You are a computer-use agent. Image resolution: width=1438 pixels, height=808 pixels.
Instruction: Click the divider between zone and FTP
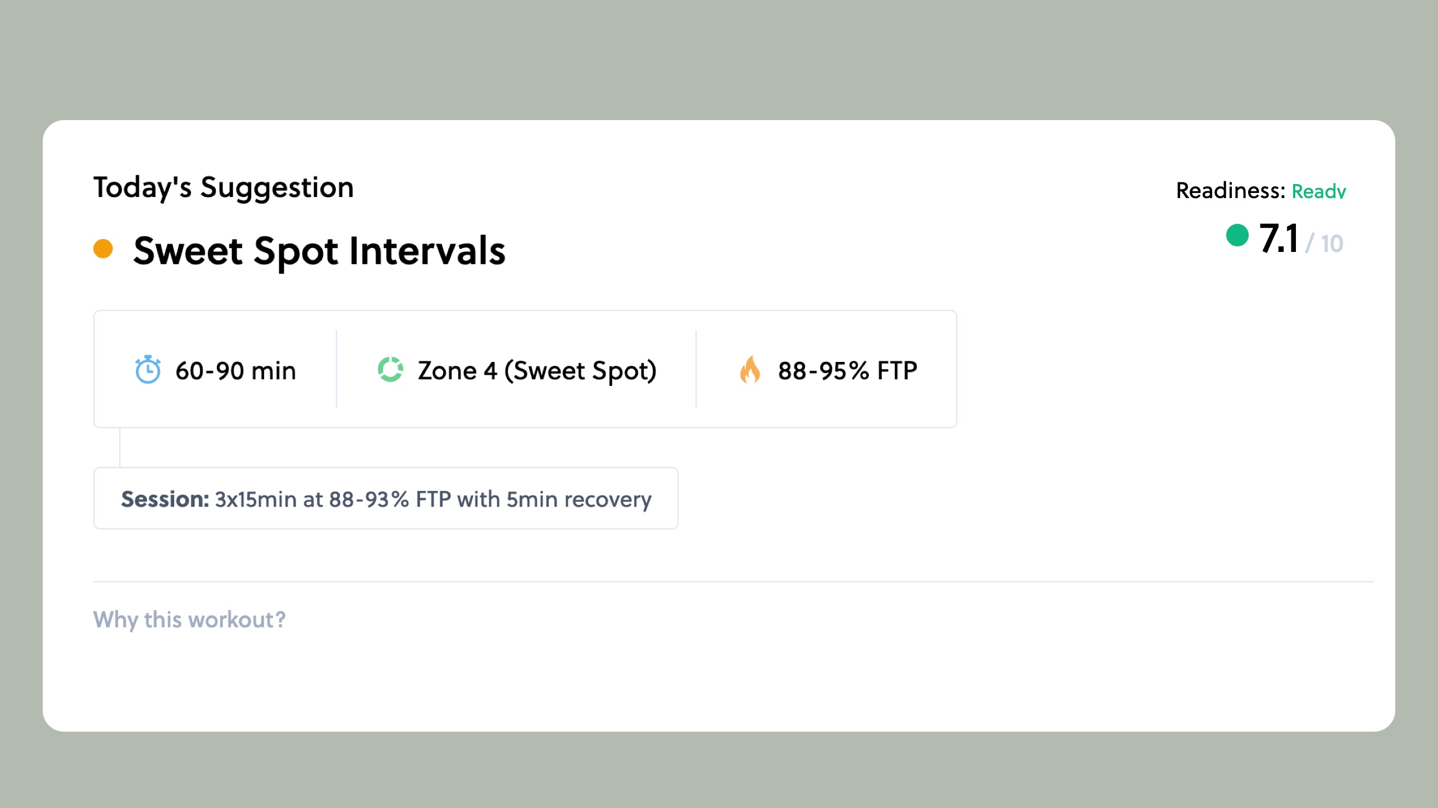tap(696, 369)
